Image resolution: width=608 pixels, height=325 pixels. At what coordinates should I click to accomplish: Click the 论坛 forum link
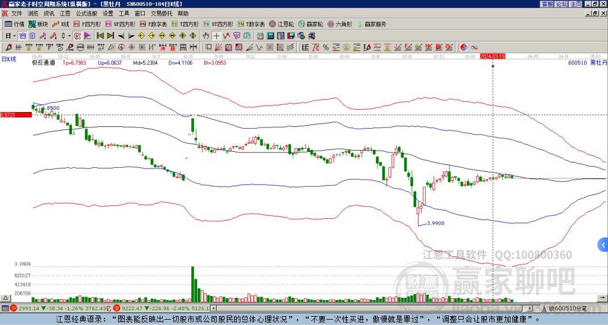(x=562, y=4)
